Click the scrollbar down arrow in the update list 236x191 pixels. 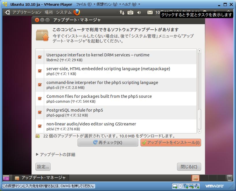tap(199, 131)
